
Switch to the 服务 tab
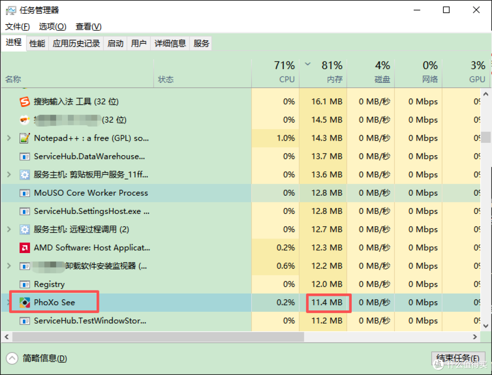201,43
